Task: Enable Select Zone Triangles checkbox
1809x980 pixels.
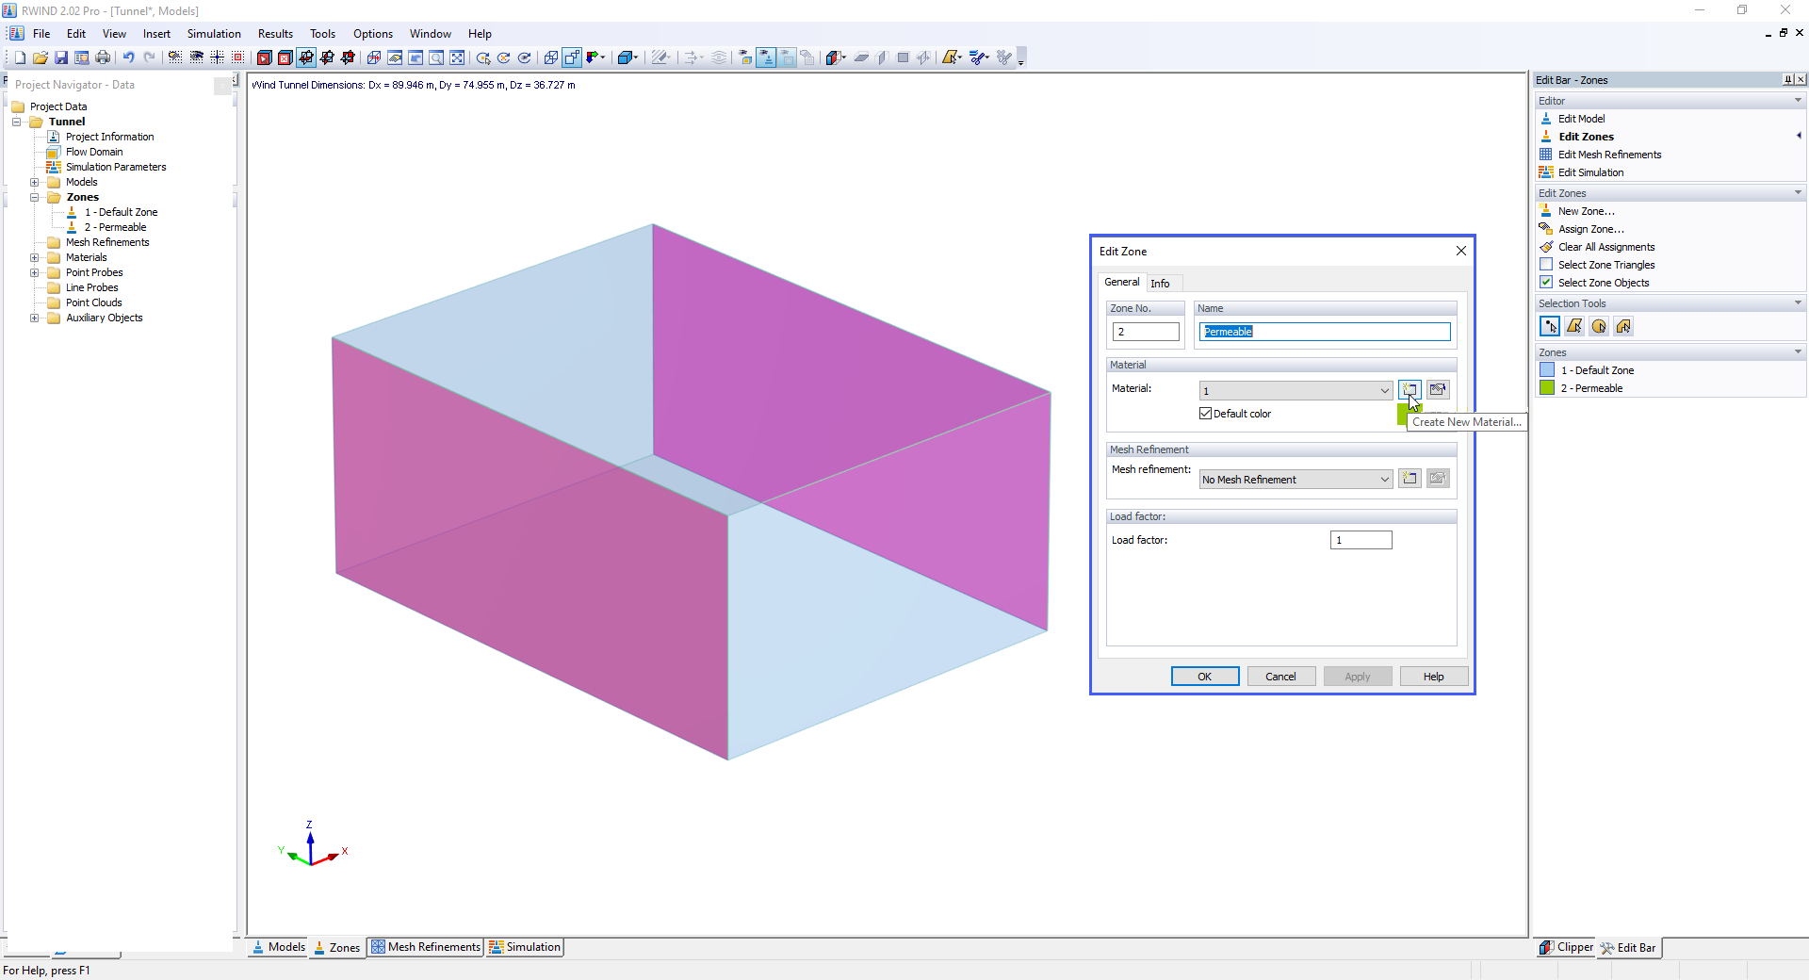Action: pos(1546,265)
